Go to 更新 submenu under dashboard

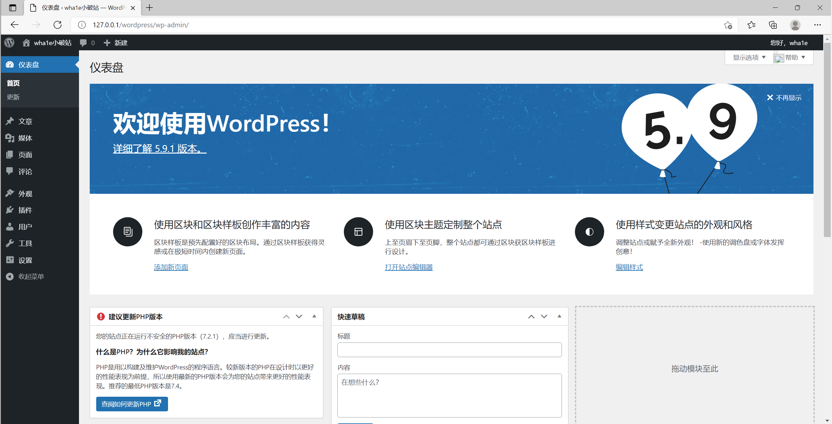click(13, 97)
